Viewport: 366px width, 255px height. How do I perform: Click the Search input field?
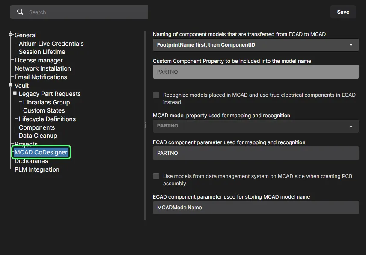pos(86,12)
